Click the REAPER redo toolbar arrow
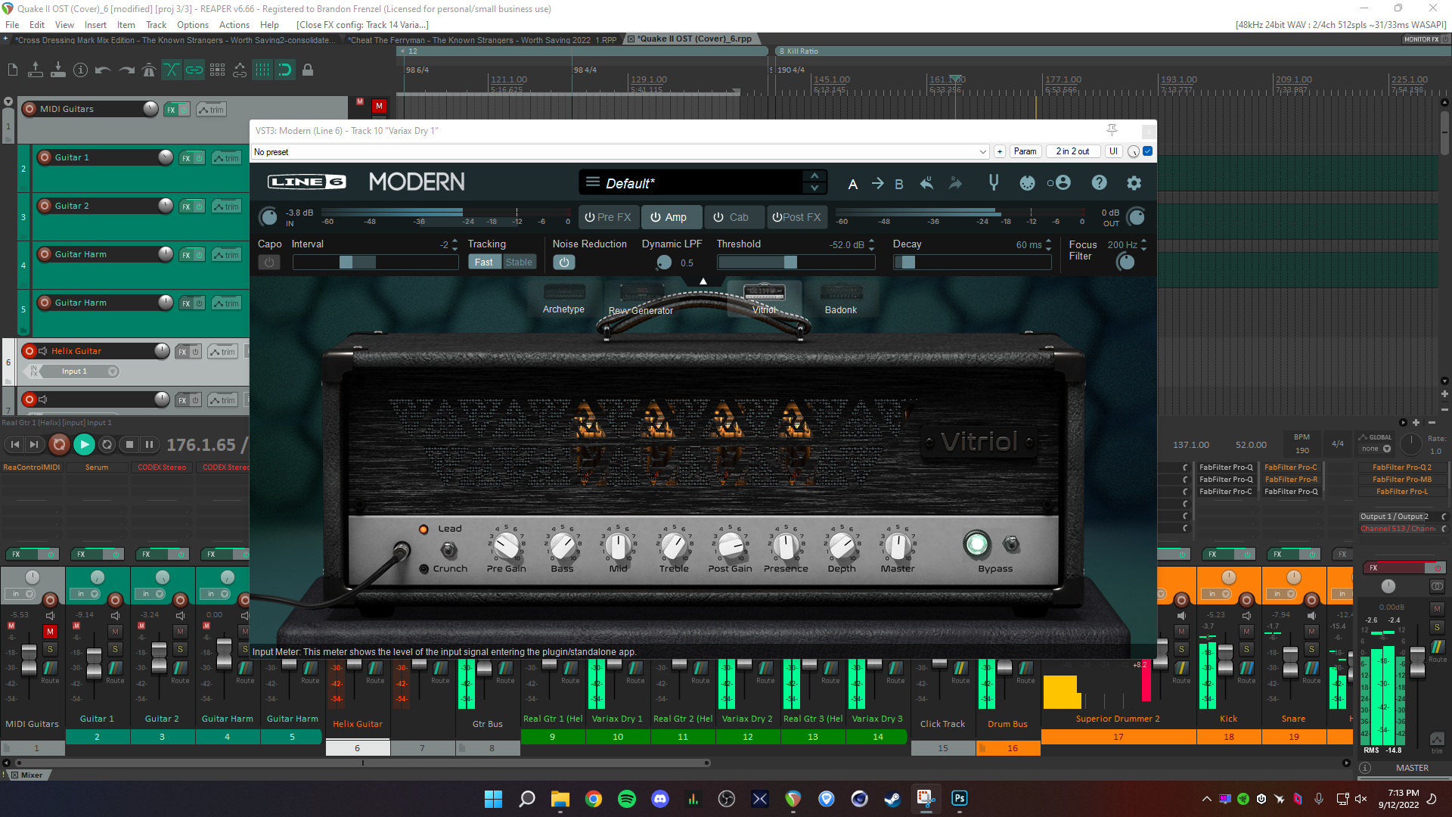1452x817 pixels. (126, 70)
